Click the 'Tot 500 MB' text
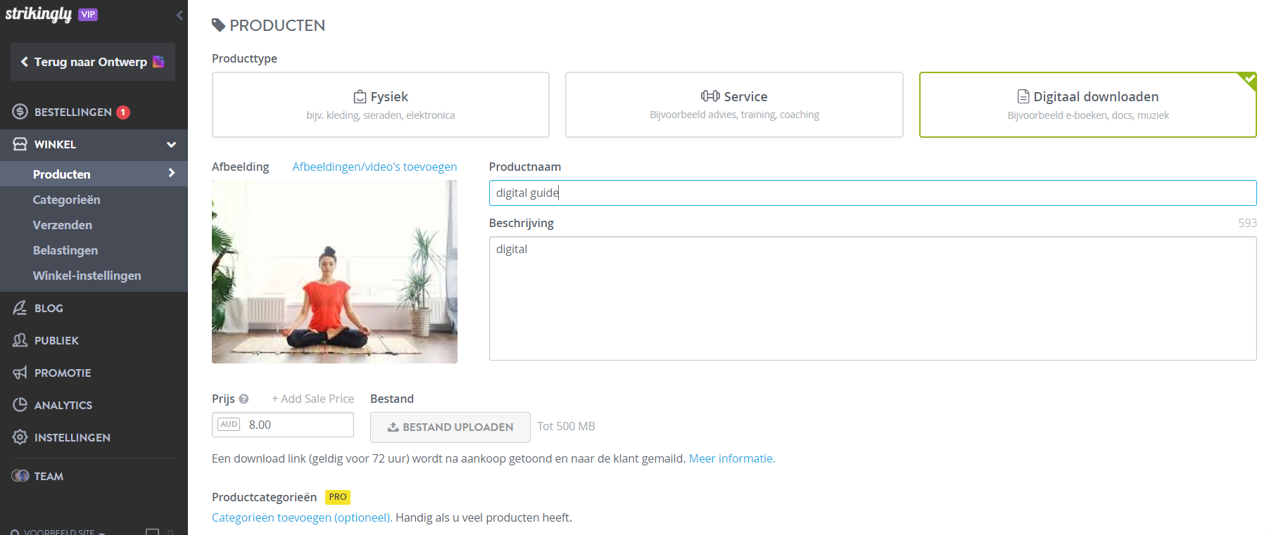 pyautogui.click(x=567, y=426)
